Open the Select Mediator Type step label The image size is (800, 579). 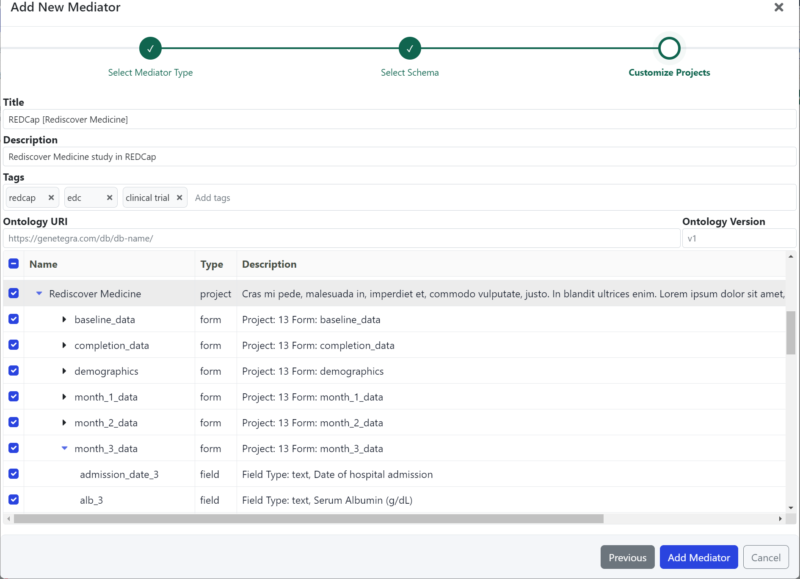150,73
